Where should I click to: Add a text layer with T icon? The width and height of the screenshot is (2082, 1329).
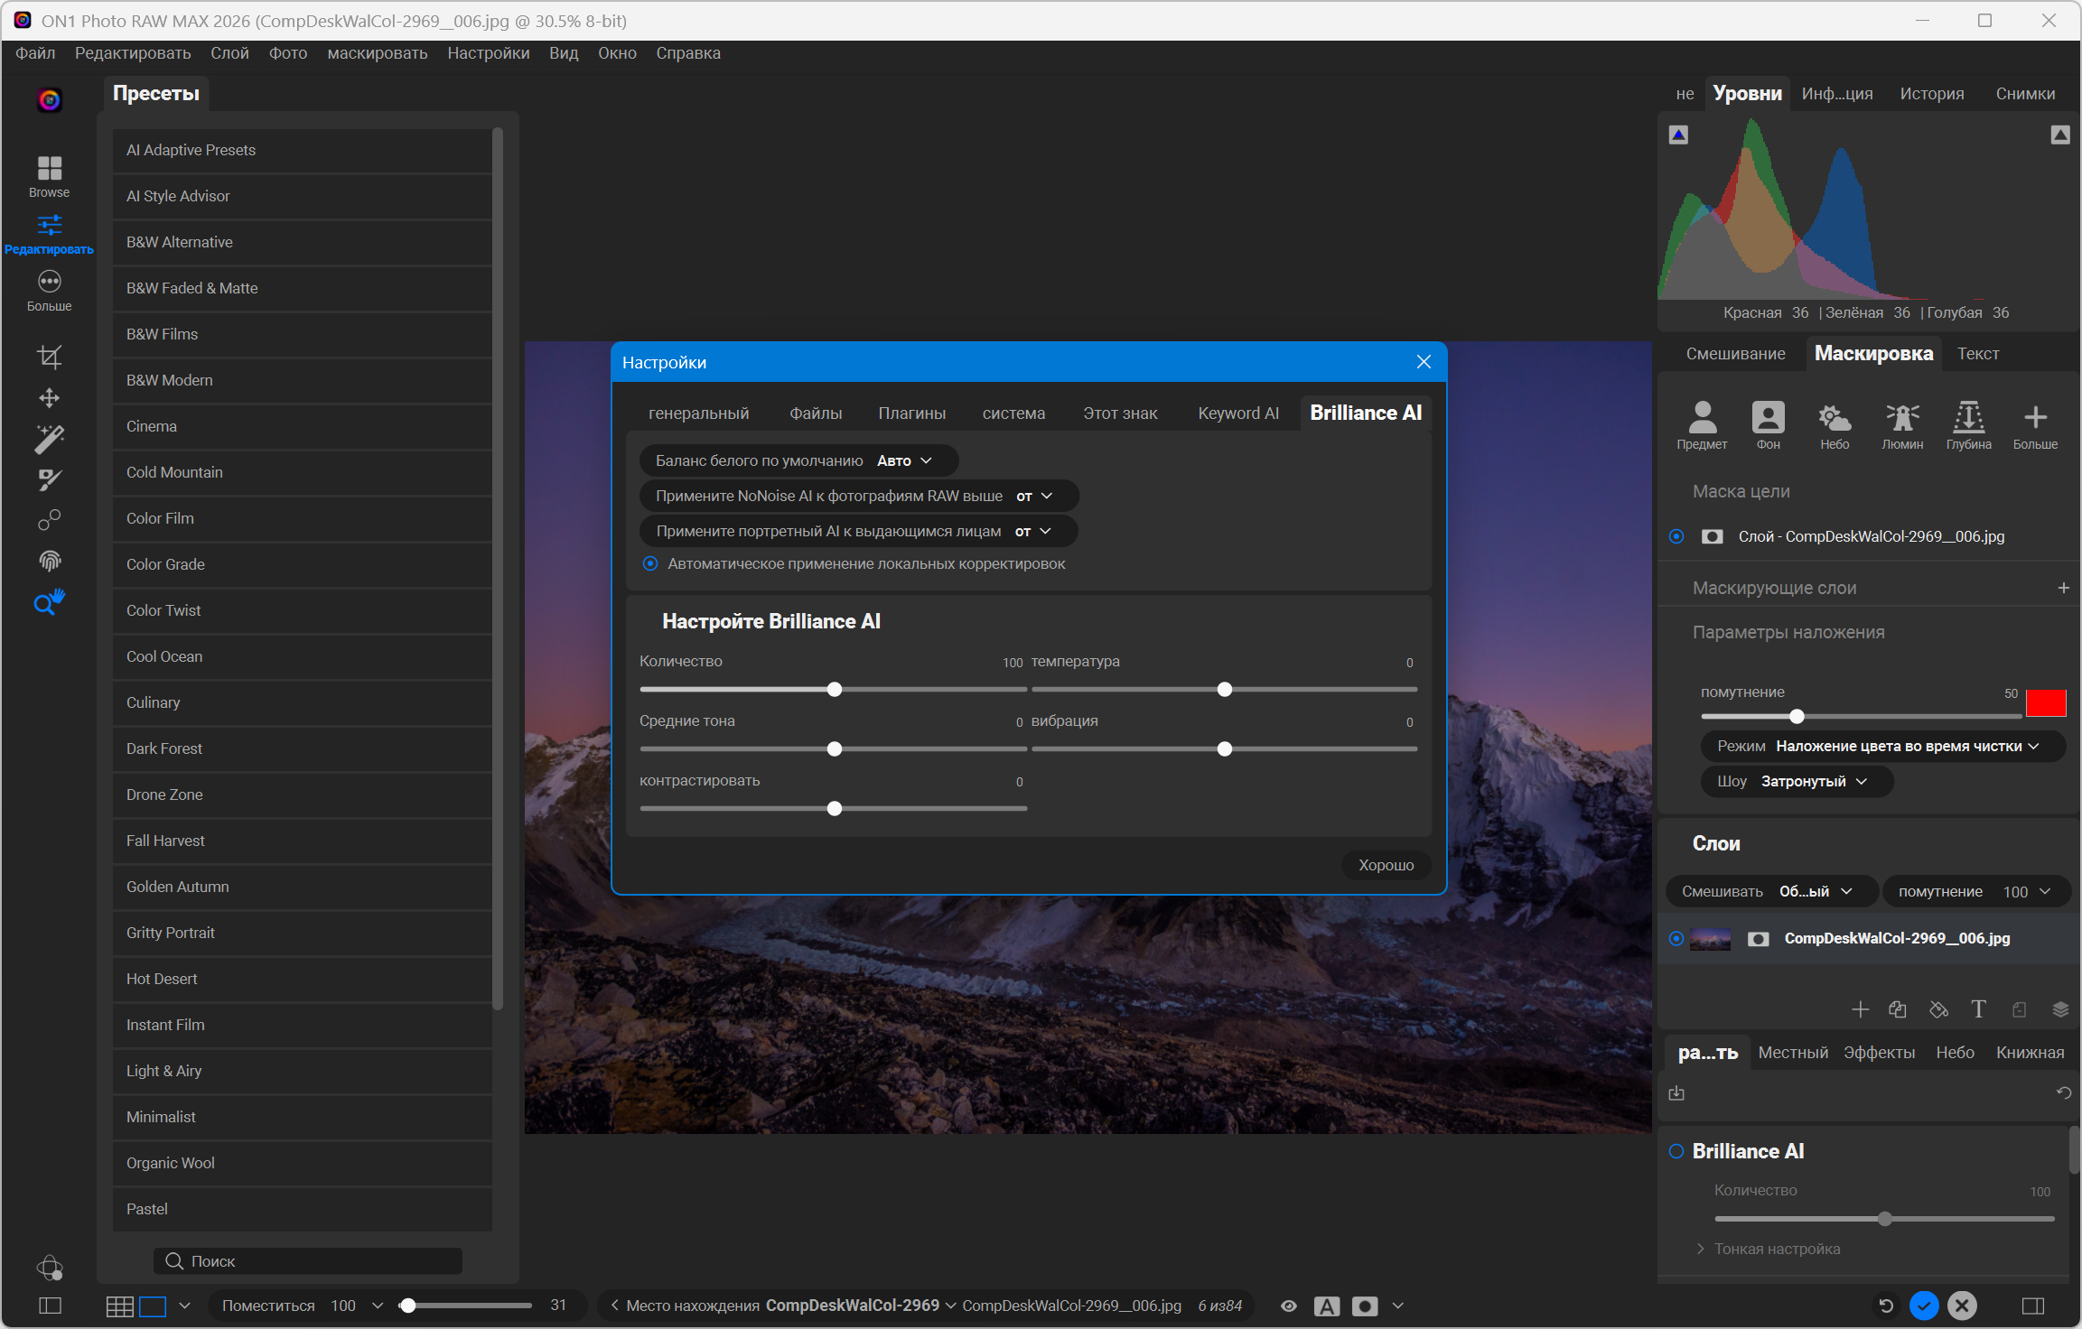click(x=1978, y=1009)
